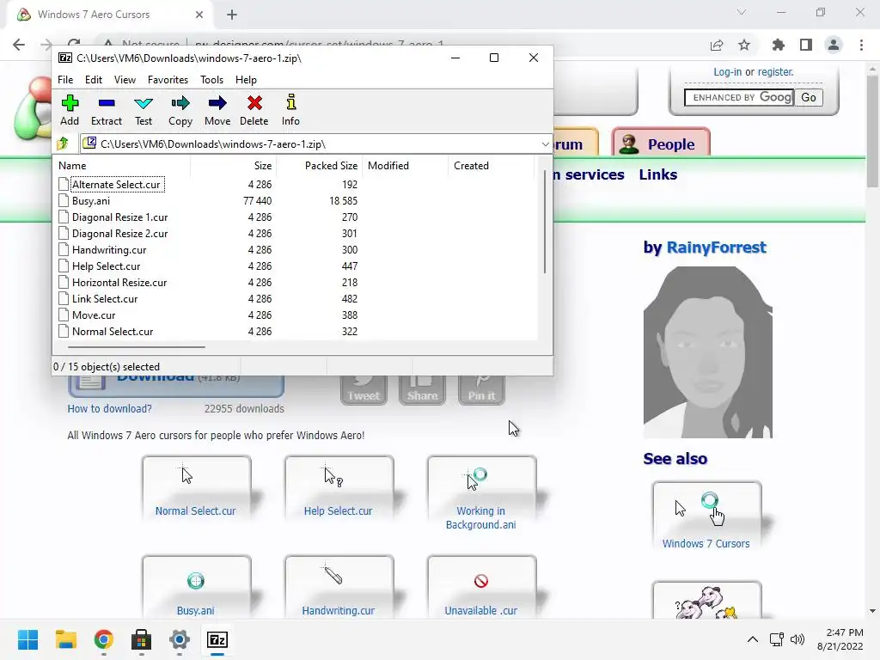Bookmark this page with the star icon
880x660 pixels.
tap(744, 45)
